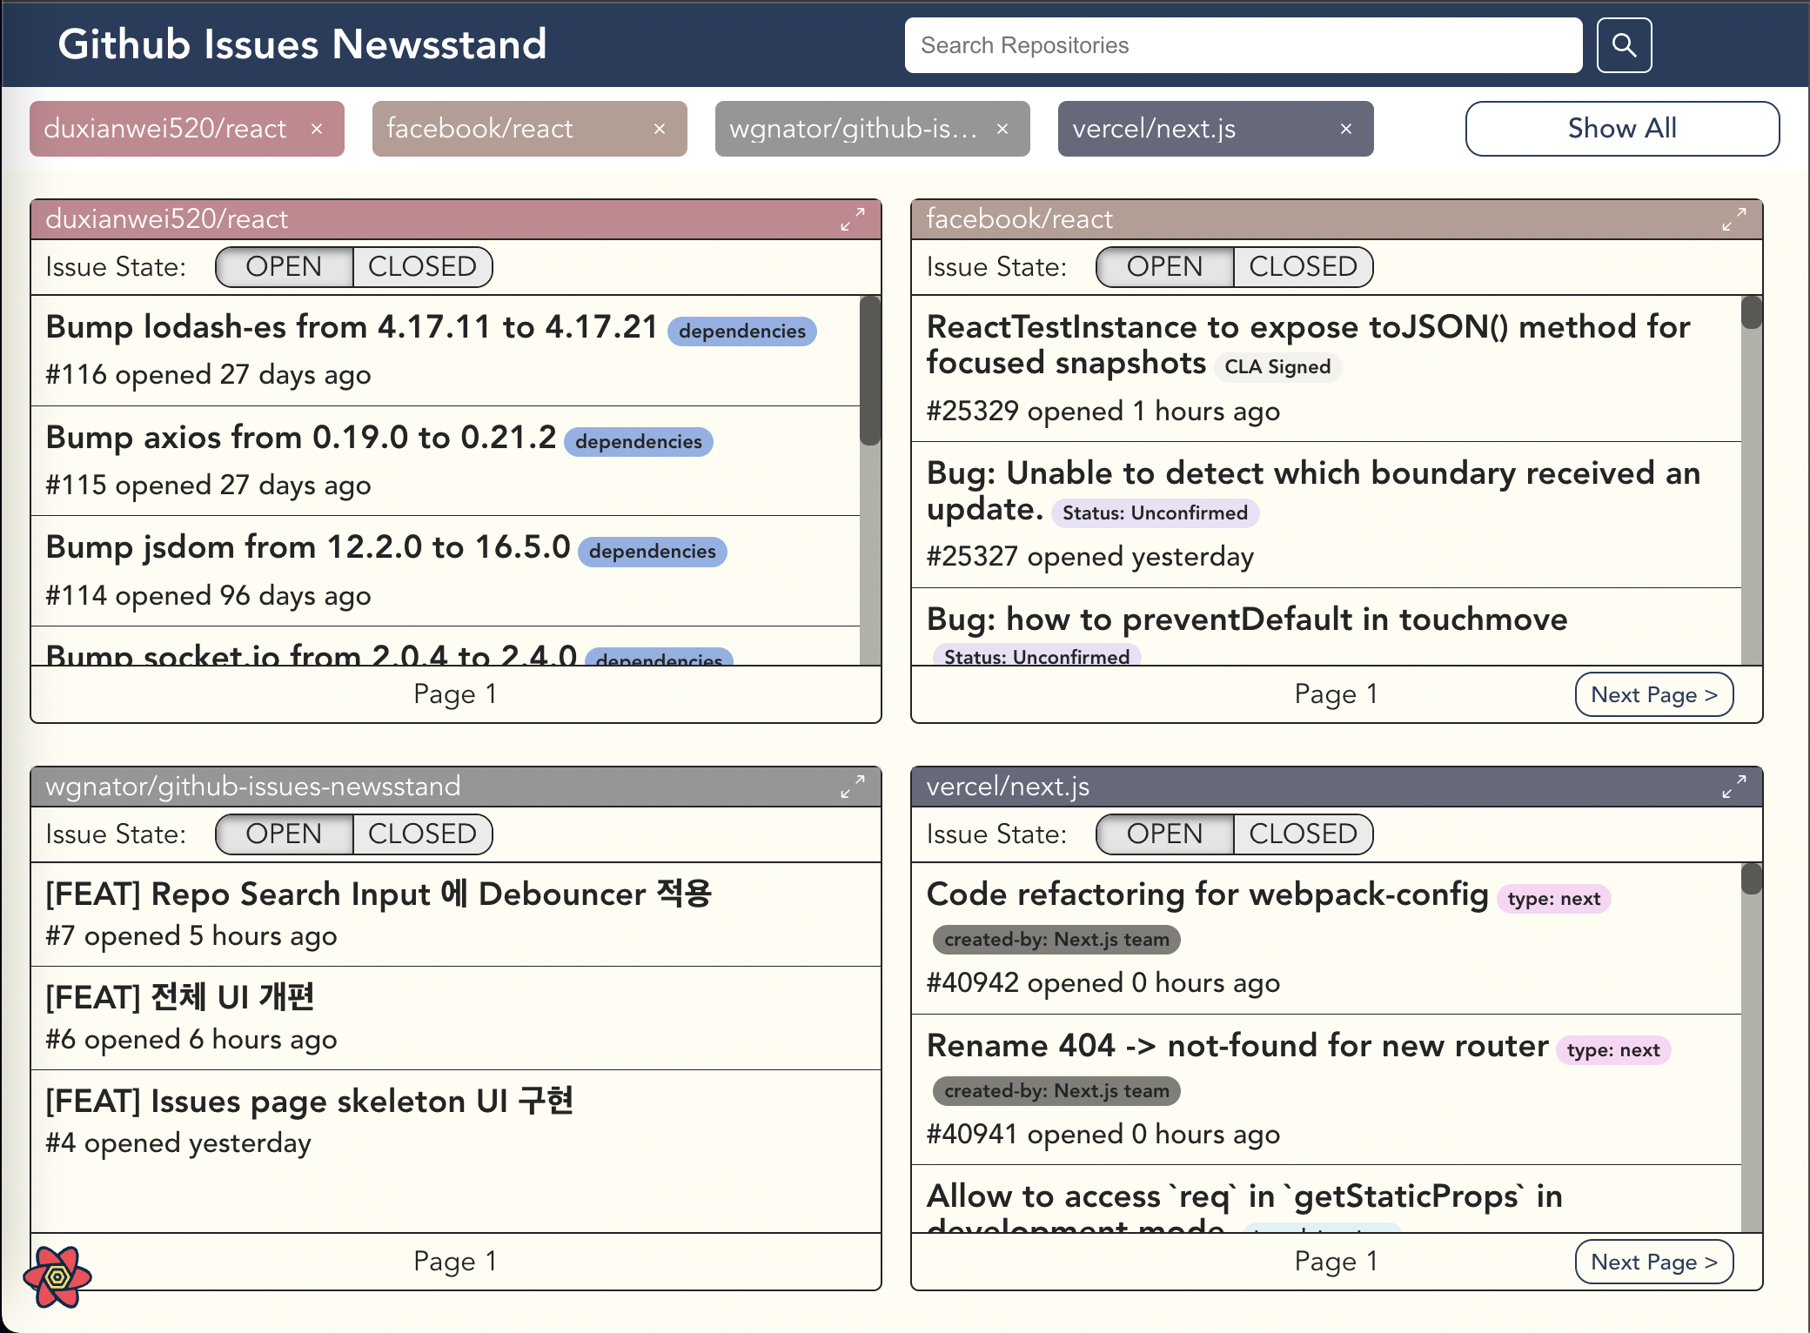Image resolution: width=1810 pixels, height=1333 pixels.
Task: Expand the wgnator/github-issues-newsstand panel
Action: tap(853, 787)
